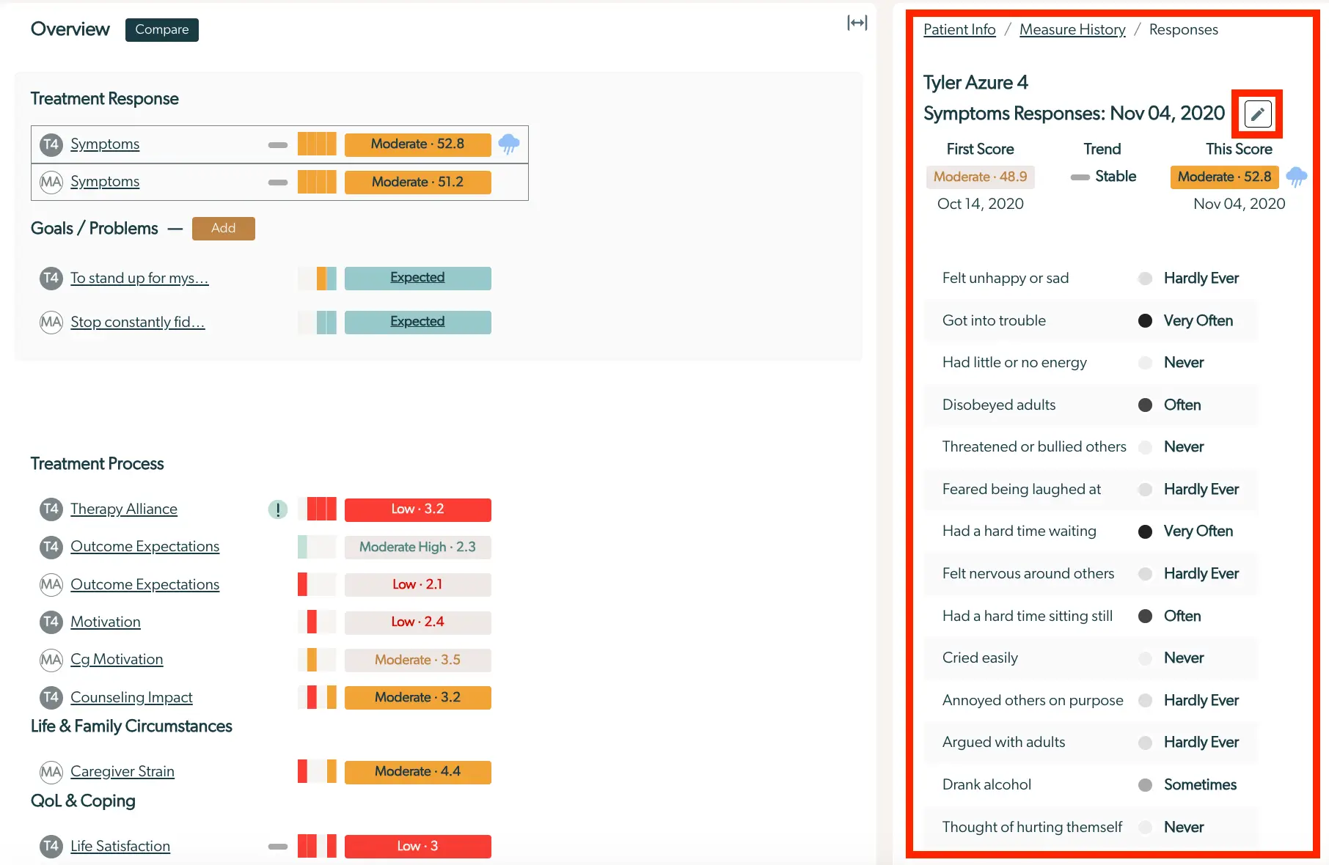Select the Often dot for Disobeyed adults
This screenshot has width=1329, height=865.
point(1145,405)
